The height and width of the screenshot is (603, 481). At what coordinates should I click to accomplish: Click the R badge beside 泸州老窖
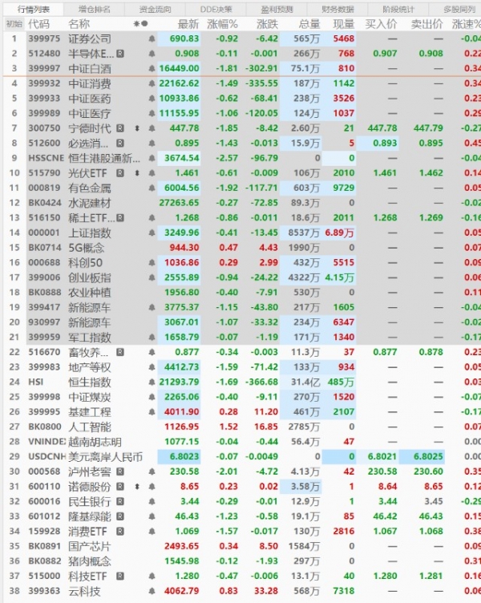121,471
